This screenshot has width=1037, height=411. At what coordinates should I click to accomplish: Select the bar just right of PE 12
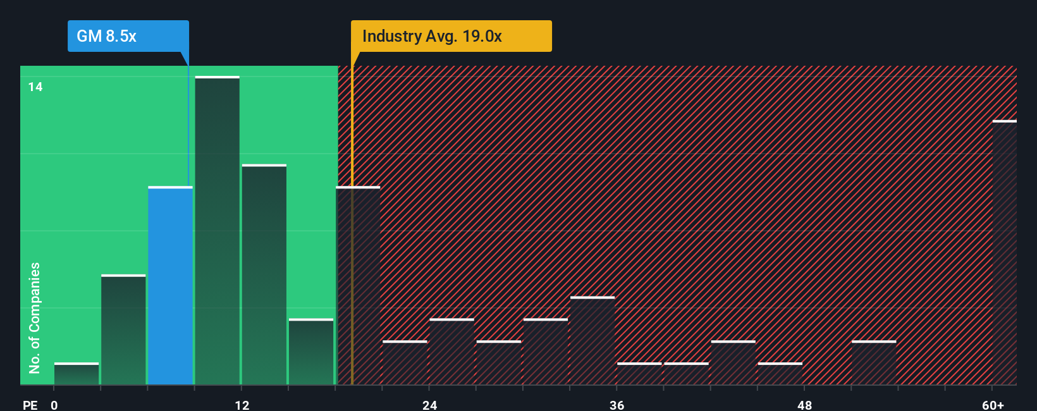(x=264, y=274)
